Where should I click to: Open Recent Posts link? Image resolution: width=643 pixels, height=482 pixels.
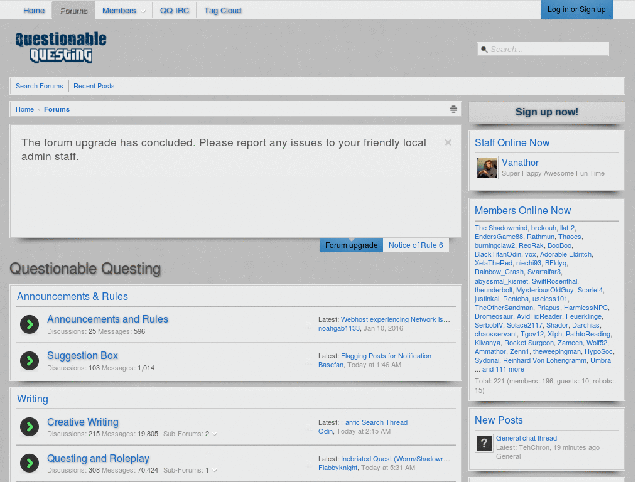[94, 86]
